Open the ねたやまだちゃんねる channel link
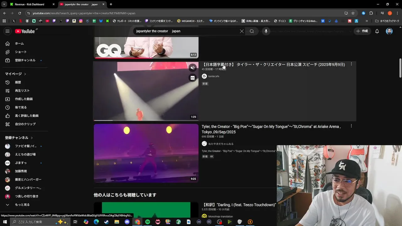This screenshot has height=226, width=402. (221, 144)
